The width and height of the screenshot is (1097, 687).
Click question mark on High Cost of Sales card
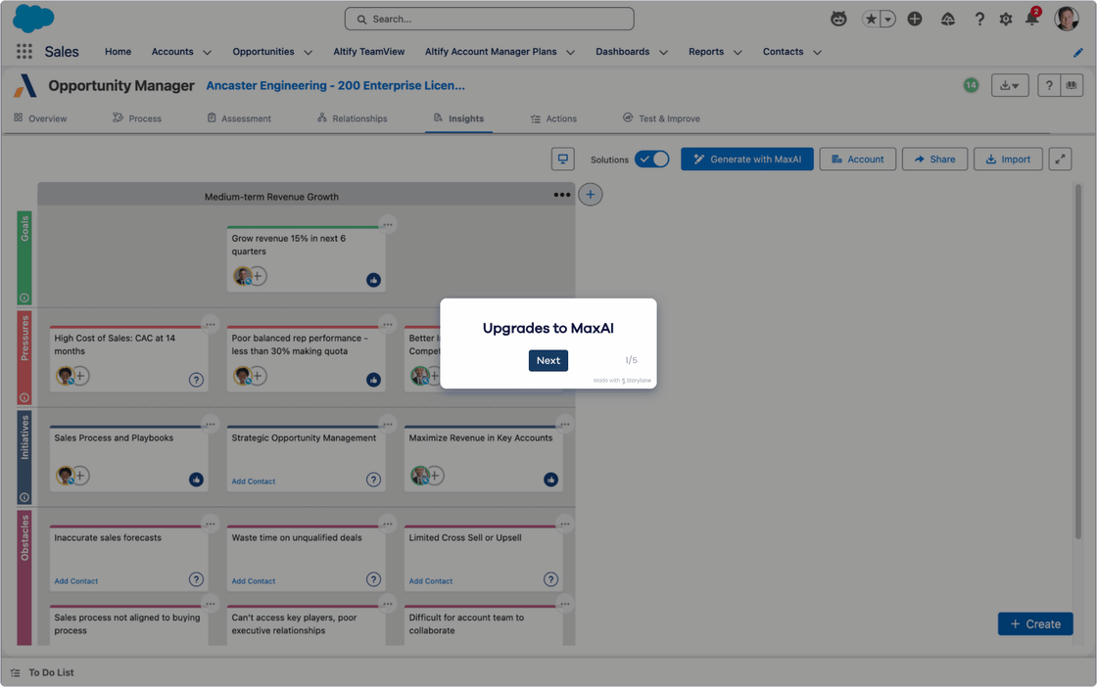[196, 380]
